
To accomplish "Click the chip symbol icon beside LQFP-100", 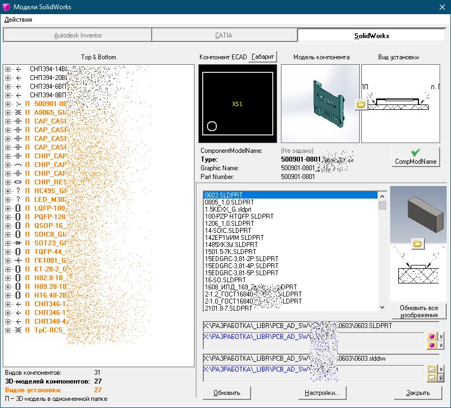I will (x=18, y=208).
